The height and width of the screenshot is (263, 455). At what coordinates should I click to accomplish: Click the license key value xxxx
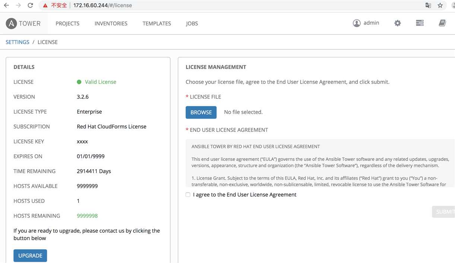pyautogui.click(x=82, y=141)
